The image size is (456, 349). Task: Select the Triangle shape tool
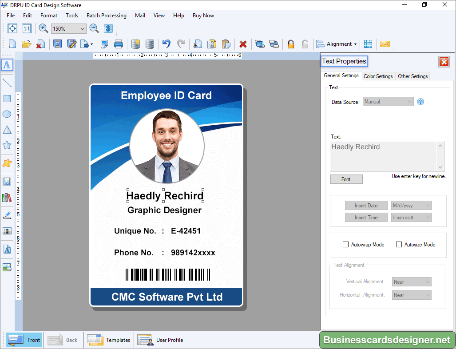pos(7,130)
